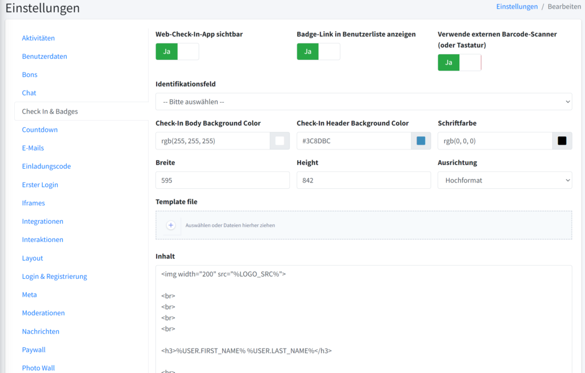Screen dimensions: 585x373
Task: Open the Identifikationsfeld dropdown
Action: (363, 102)
